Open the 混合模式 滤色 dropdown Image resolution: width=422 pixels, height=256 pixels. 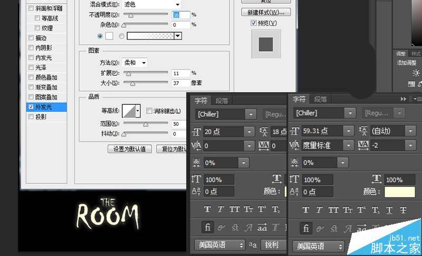point(151,4)
